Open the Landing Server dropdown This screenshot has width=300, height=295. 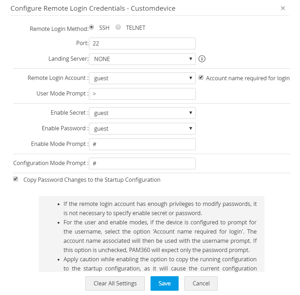[142, 59]
